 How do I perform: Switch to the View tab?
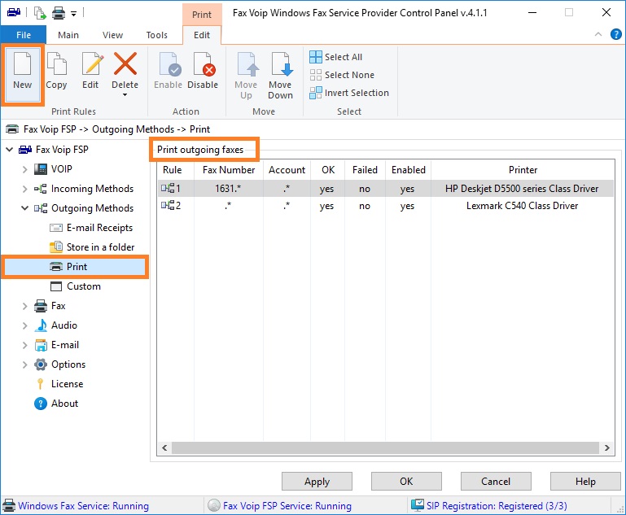[112, 35]
